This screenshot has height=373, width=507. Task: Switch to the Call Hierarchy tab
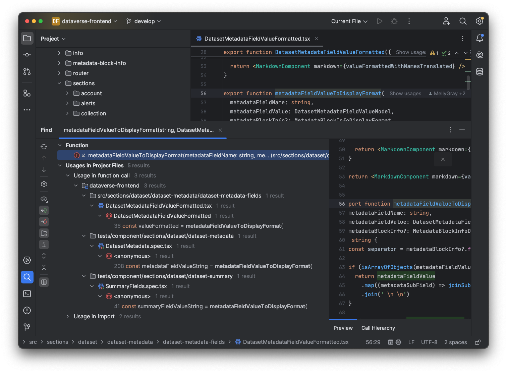(378, 328)
